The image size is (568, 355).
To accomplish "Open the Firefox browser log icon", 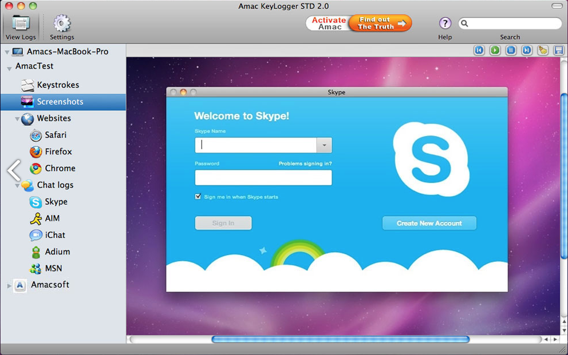I will (x=36, y=152).
